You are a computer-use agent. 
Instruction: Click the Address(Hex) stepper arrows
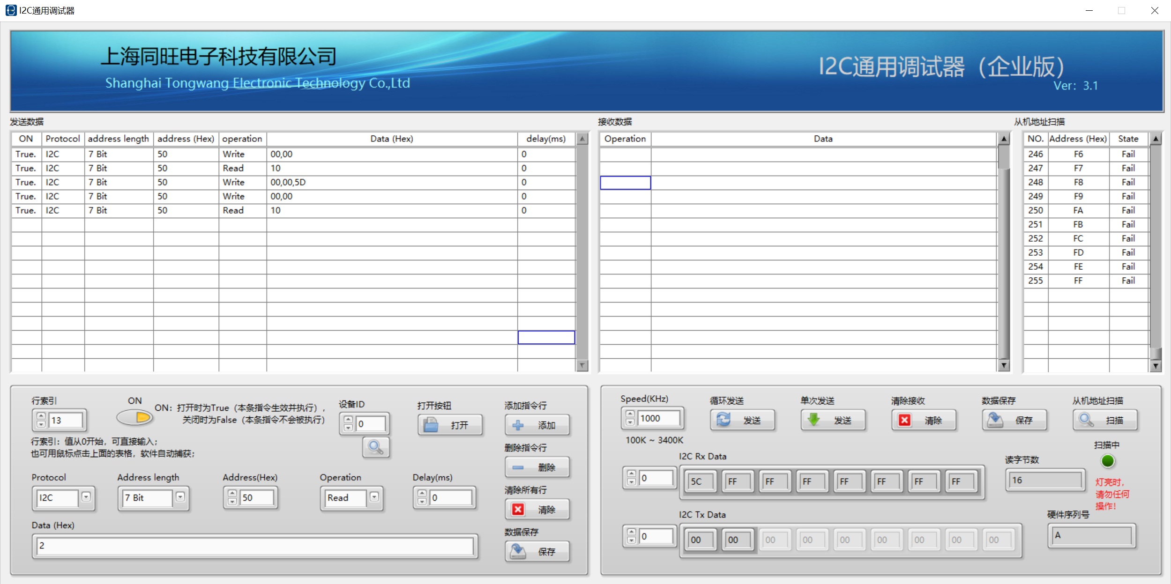[x=232, y=497]
